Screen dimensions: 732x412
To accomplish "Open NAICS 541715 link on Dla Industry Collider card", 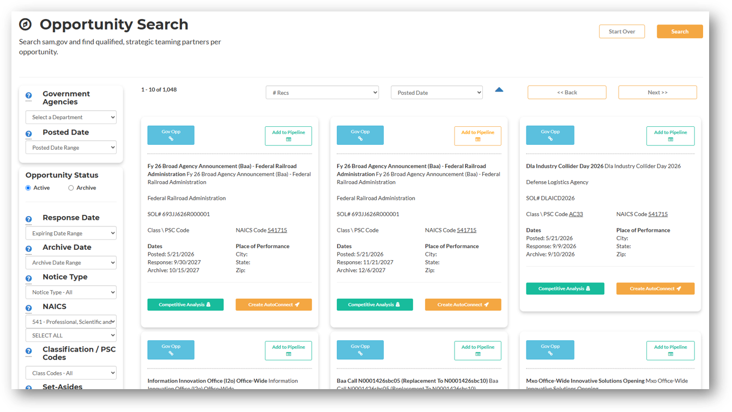I will tap(658, 214).
